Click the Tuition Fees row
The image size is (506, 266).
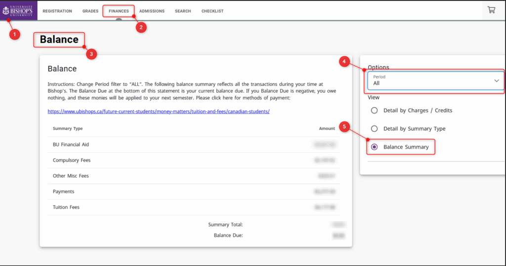point(194,207)
